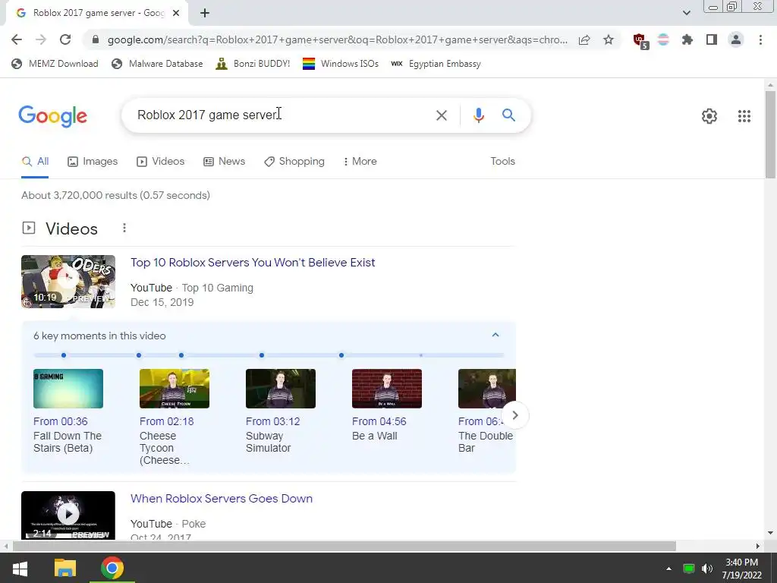Click the horizontal scrollbar thumb

click(x=344, y=547)
